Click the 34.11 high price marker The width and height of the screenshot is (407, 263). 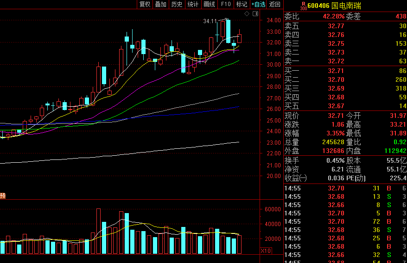tap(210, 21)
